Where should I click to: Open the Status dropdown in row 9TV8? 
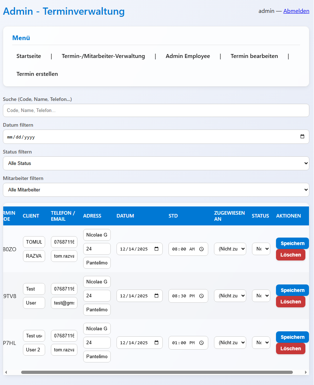[x=261, y=296]
